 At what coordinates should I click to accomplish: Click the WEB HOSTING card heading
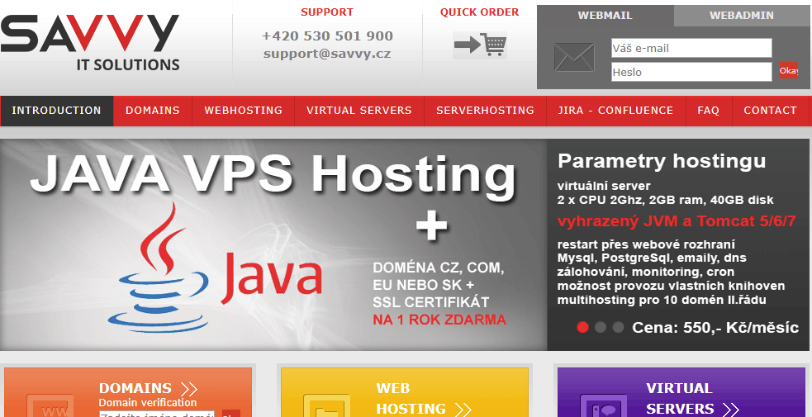pos(411,399)
